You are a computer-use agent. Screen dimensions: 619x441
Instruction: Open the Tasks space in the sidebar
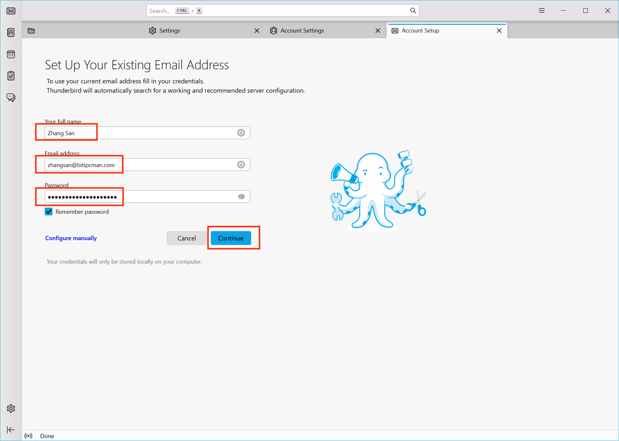(11, 76)
